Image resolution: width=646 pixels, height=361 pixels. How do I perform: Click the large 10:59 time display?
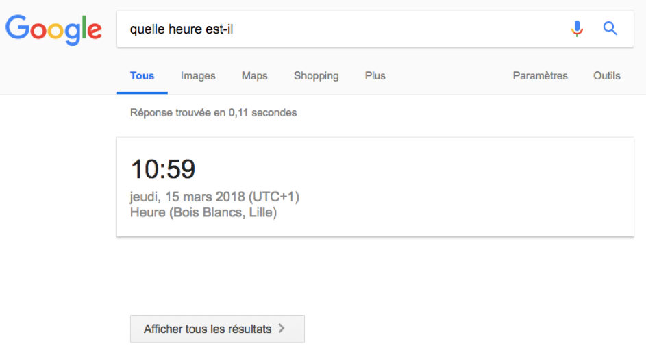click(163, 169)
